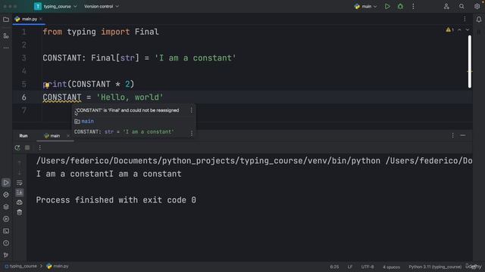This screenshot has height=272, width=485.
Task: Expand the typing_course project dropdown
Action: click(55, 6)
